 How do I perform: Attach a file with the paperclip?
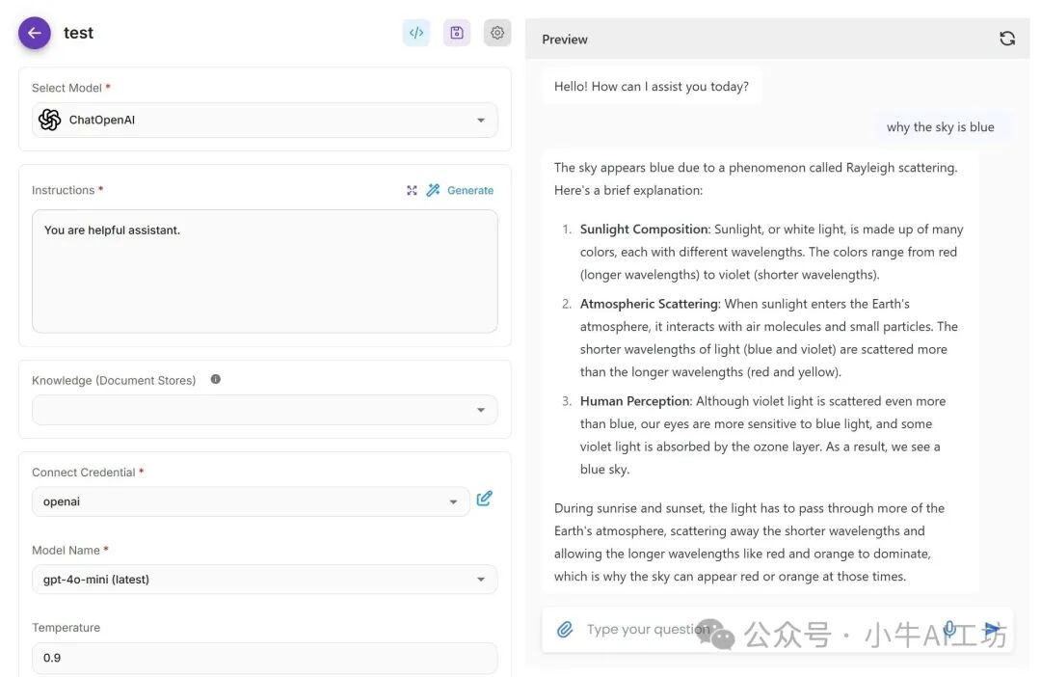click(x=566, y=630)
